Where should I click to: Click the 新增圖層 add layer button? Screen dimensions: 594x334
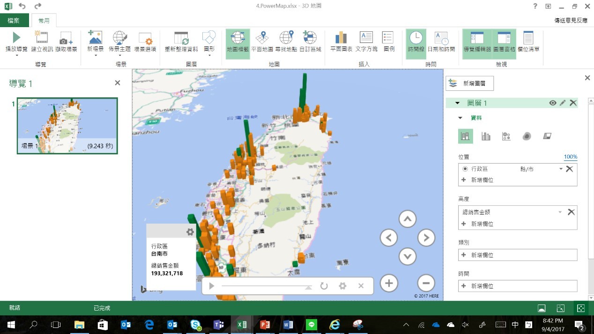(470, 83)
